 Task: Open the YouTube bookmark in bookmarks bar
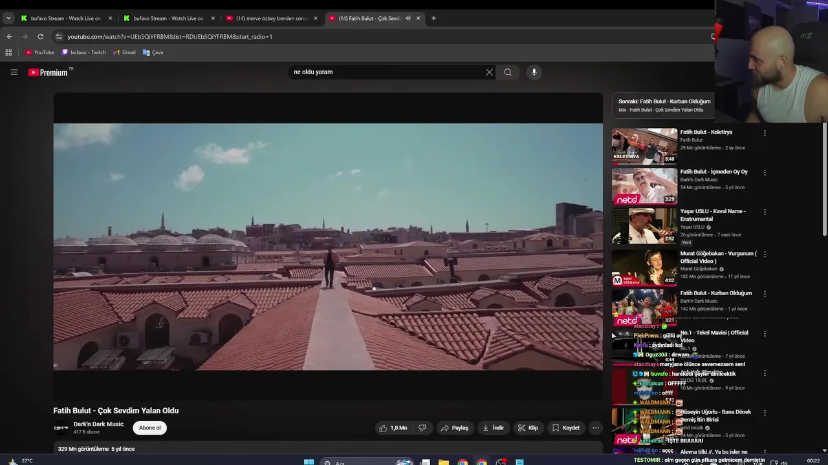pyautogui.click(x=39, y=52)
